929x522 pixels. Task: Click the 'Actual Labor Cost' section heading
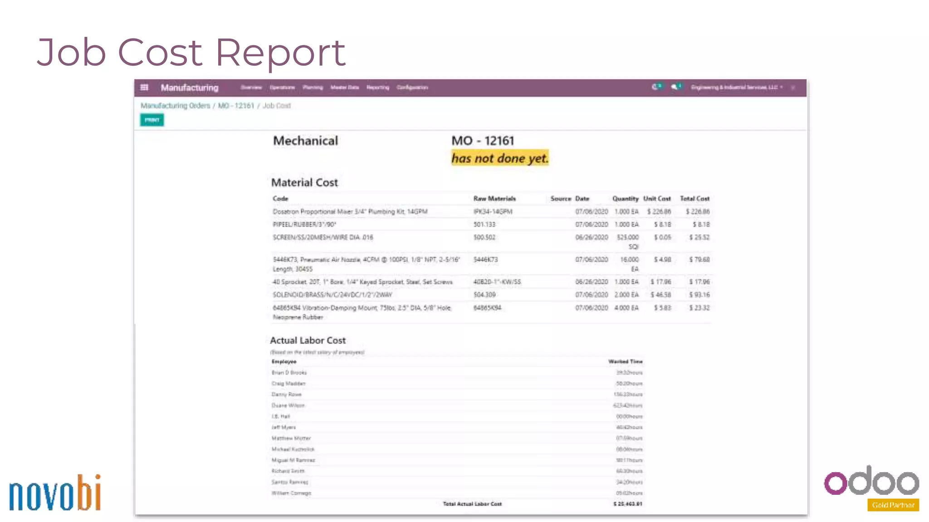[x=308, y=340]
